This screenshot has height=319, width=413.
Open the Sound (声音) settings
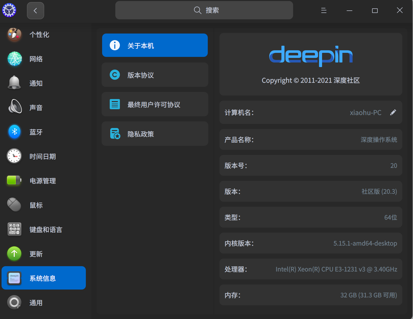(x=36, y=107)
